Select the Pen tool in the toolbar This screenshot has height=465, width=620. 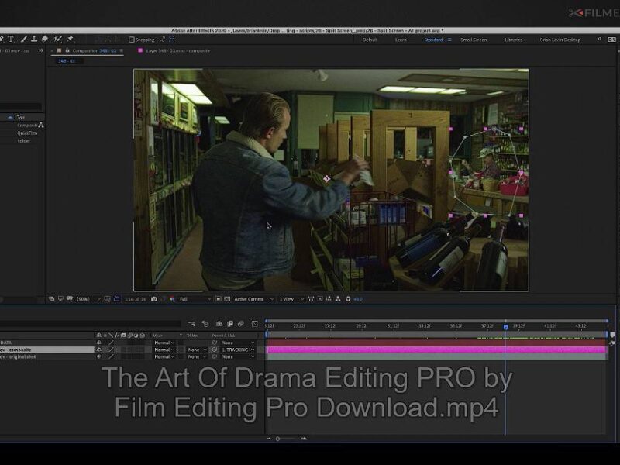pos(2,37)
